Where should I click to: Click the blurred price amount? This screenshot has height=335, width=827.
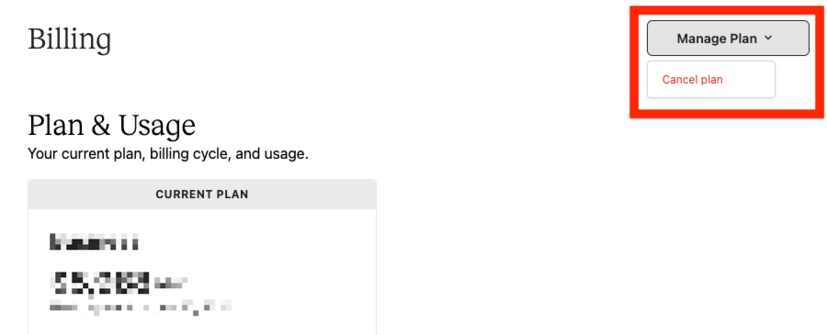(x=100, y=283)
